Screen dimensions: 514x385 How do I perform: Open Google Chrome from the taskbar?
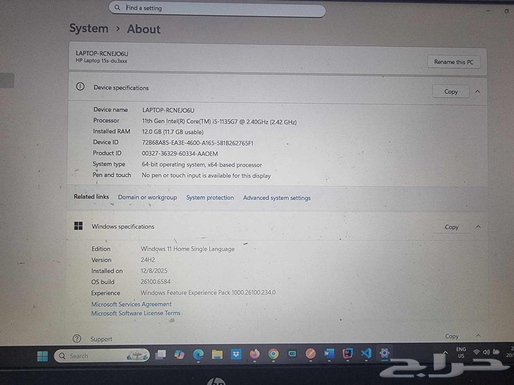click(x=274, y=354)
